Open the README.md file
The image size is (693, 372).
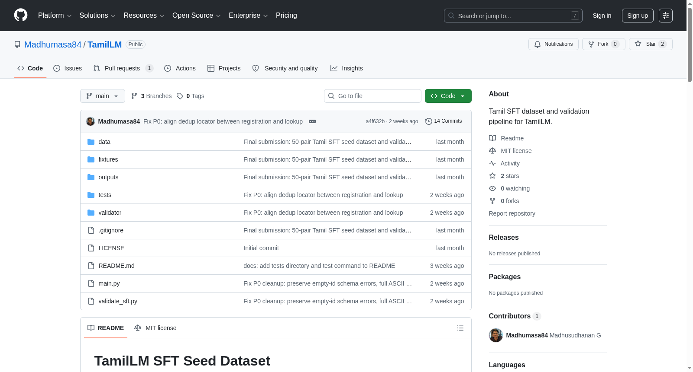117,266
